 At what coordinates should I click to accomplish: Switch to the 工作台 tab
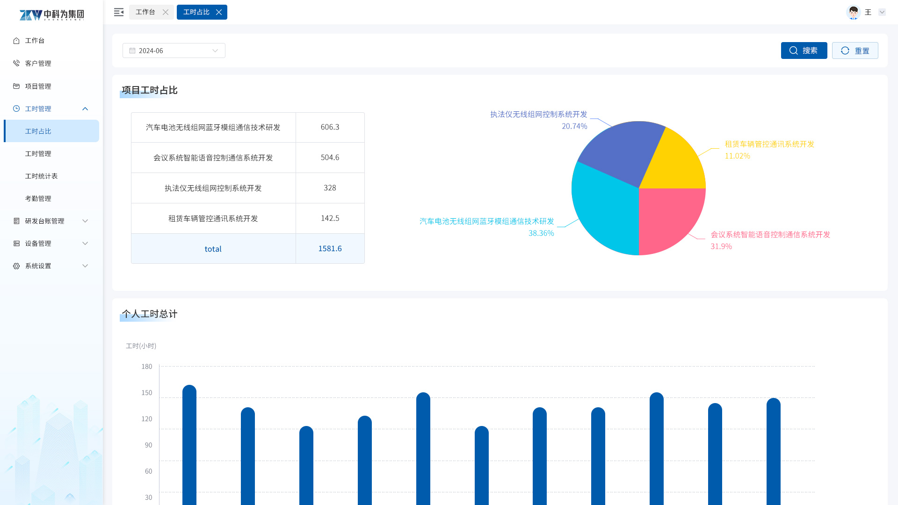145,12
